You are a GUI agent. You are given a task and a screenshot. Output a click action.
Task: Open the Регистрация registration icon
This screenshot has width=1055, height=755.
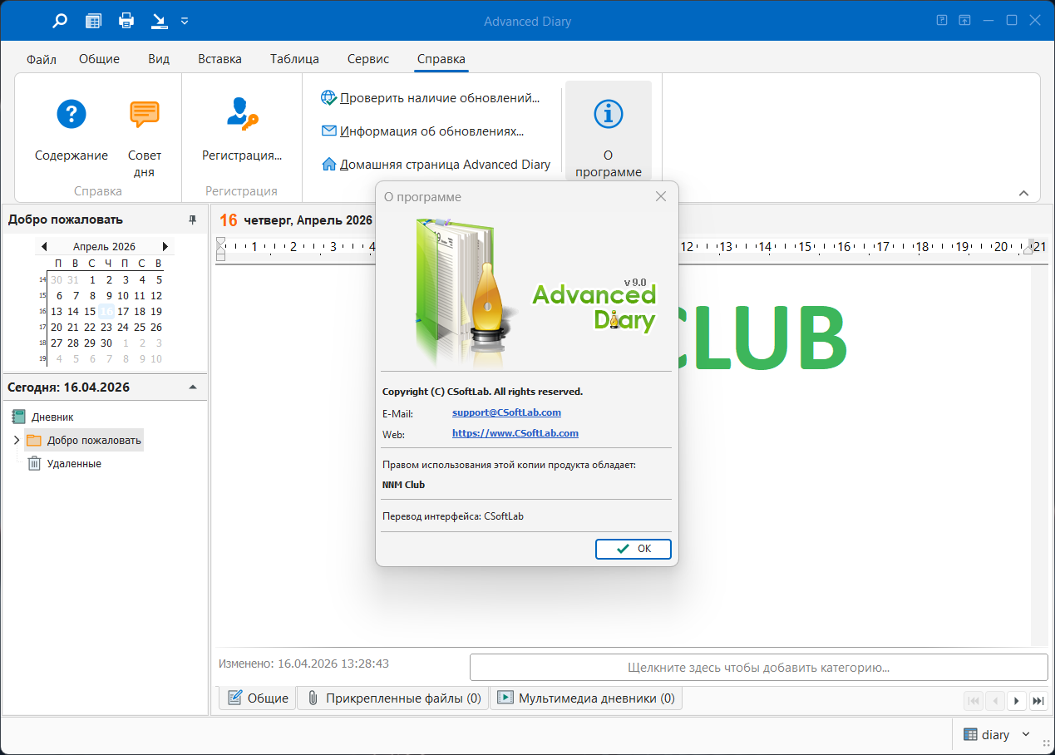pyautogui.click(x=242, y=113)
